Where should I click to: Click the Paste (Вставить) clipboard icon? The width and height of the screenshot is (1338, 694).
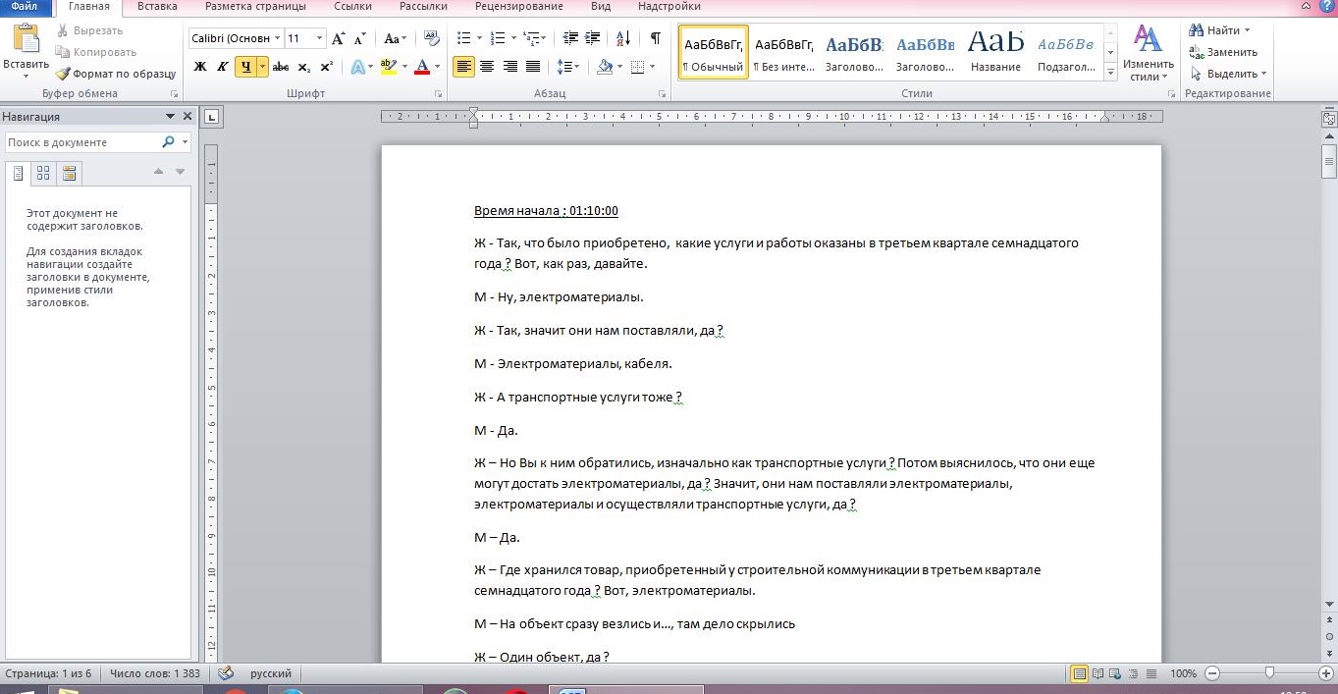[26, 39]
